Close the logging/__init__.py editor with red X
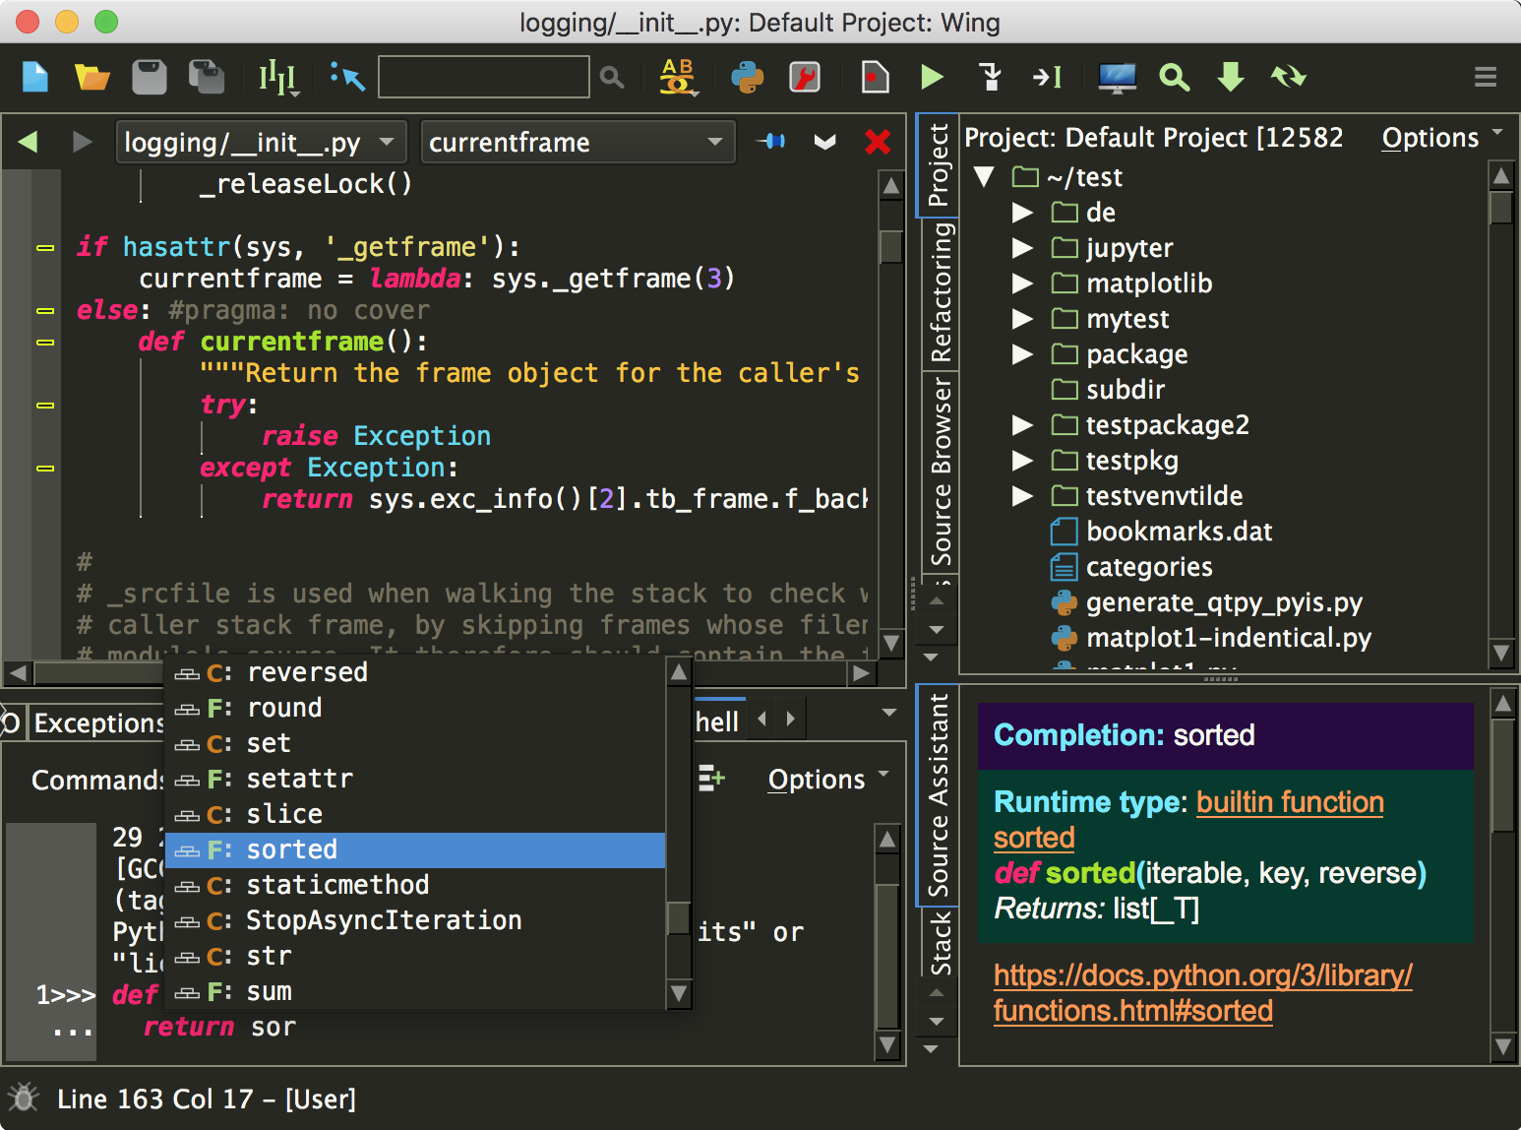The width and height of the screenshot is (1521, 1130). coord(878,142)
